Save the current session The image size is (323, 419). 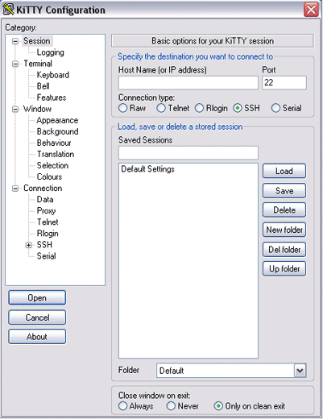pyautogui.click(x=284, y=191)
